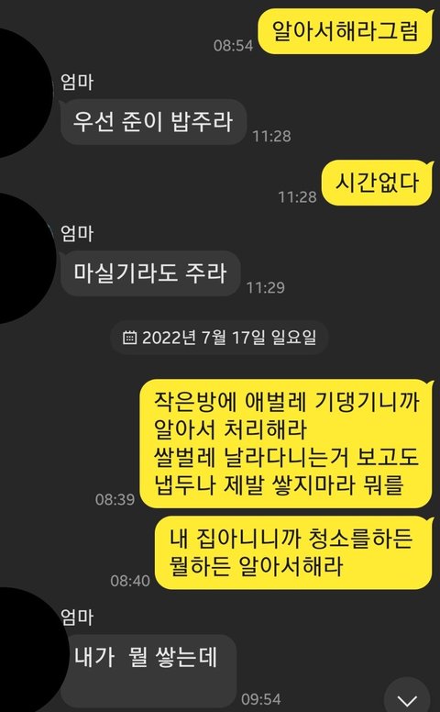Select the 내 집아니니까 청소를하든 message bubble
This screenshot has height=712, width=440.
[293, 552]
